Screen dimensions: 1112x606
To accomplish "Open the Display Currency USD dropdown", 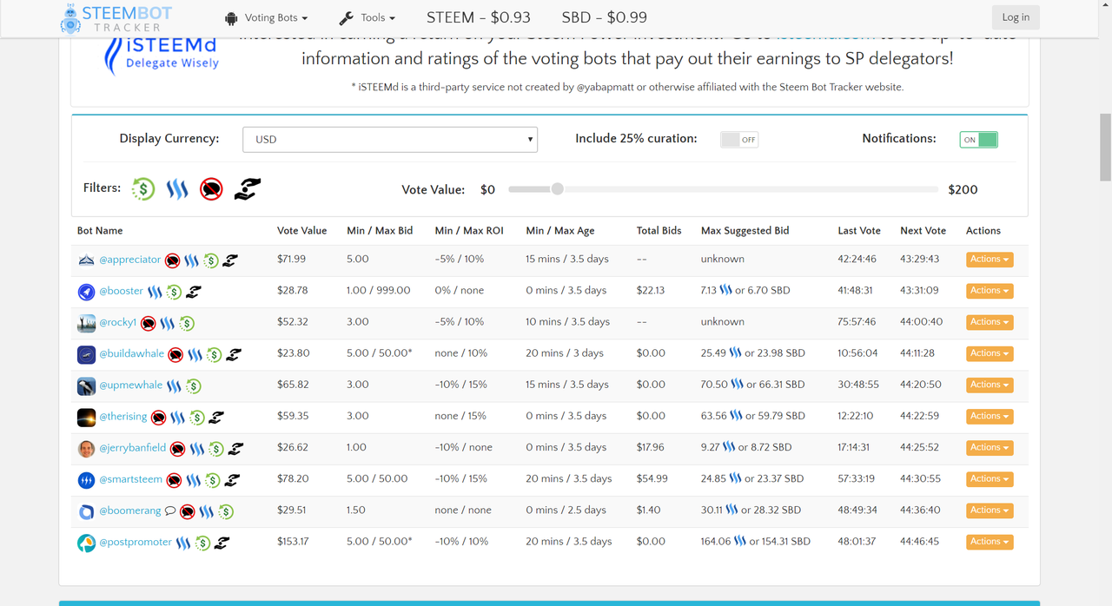I will pos(390,139).
